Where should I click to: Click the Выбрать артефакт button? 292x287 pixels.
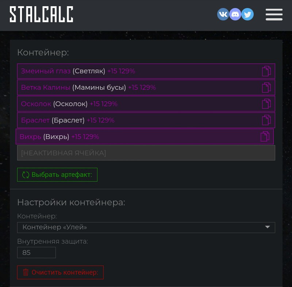coord(57,175)
